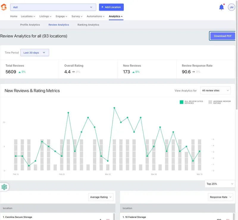
Task: Expand the Survey menu
Action: tap(77, 16)
